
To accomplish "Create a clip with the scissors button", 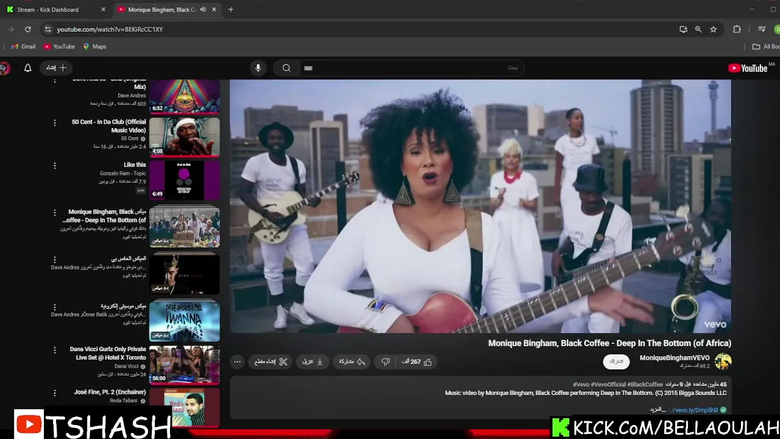I will pyautogui.click(x=271, y=362).
